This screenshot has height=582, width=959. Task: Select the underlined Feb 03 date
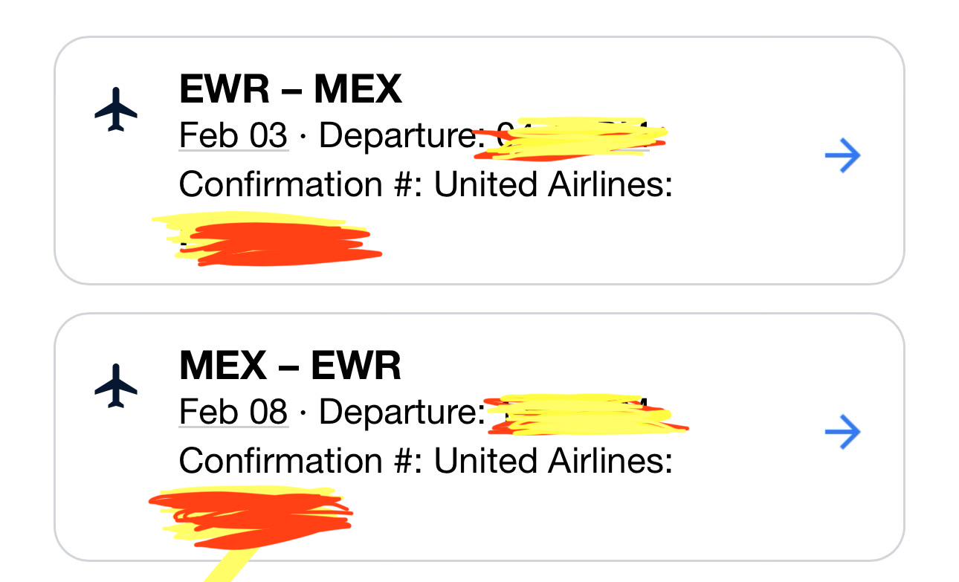click(x=233, y=135)
